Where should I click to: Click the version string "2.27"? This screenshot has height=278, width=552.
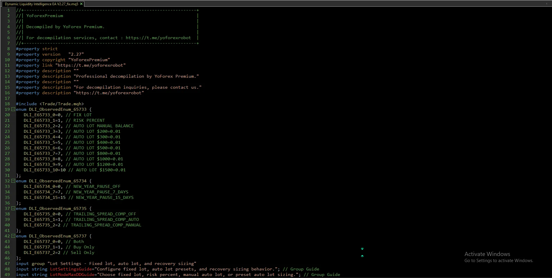click(76, 54)
